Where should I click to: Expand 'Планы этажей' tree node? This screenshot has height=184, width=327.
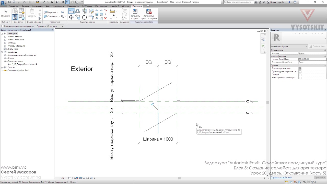pyautogui.click(x=5, y=37)
